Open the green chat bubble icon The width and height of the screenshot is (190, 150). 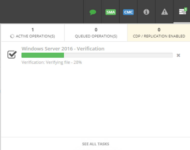click(93, 12)
